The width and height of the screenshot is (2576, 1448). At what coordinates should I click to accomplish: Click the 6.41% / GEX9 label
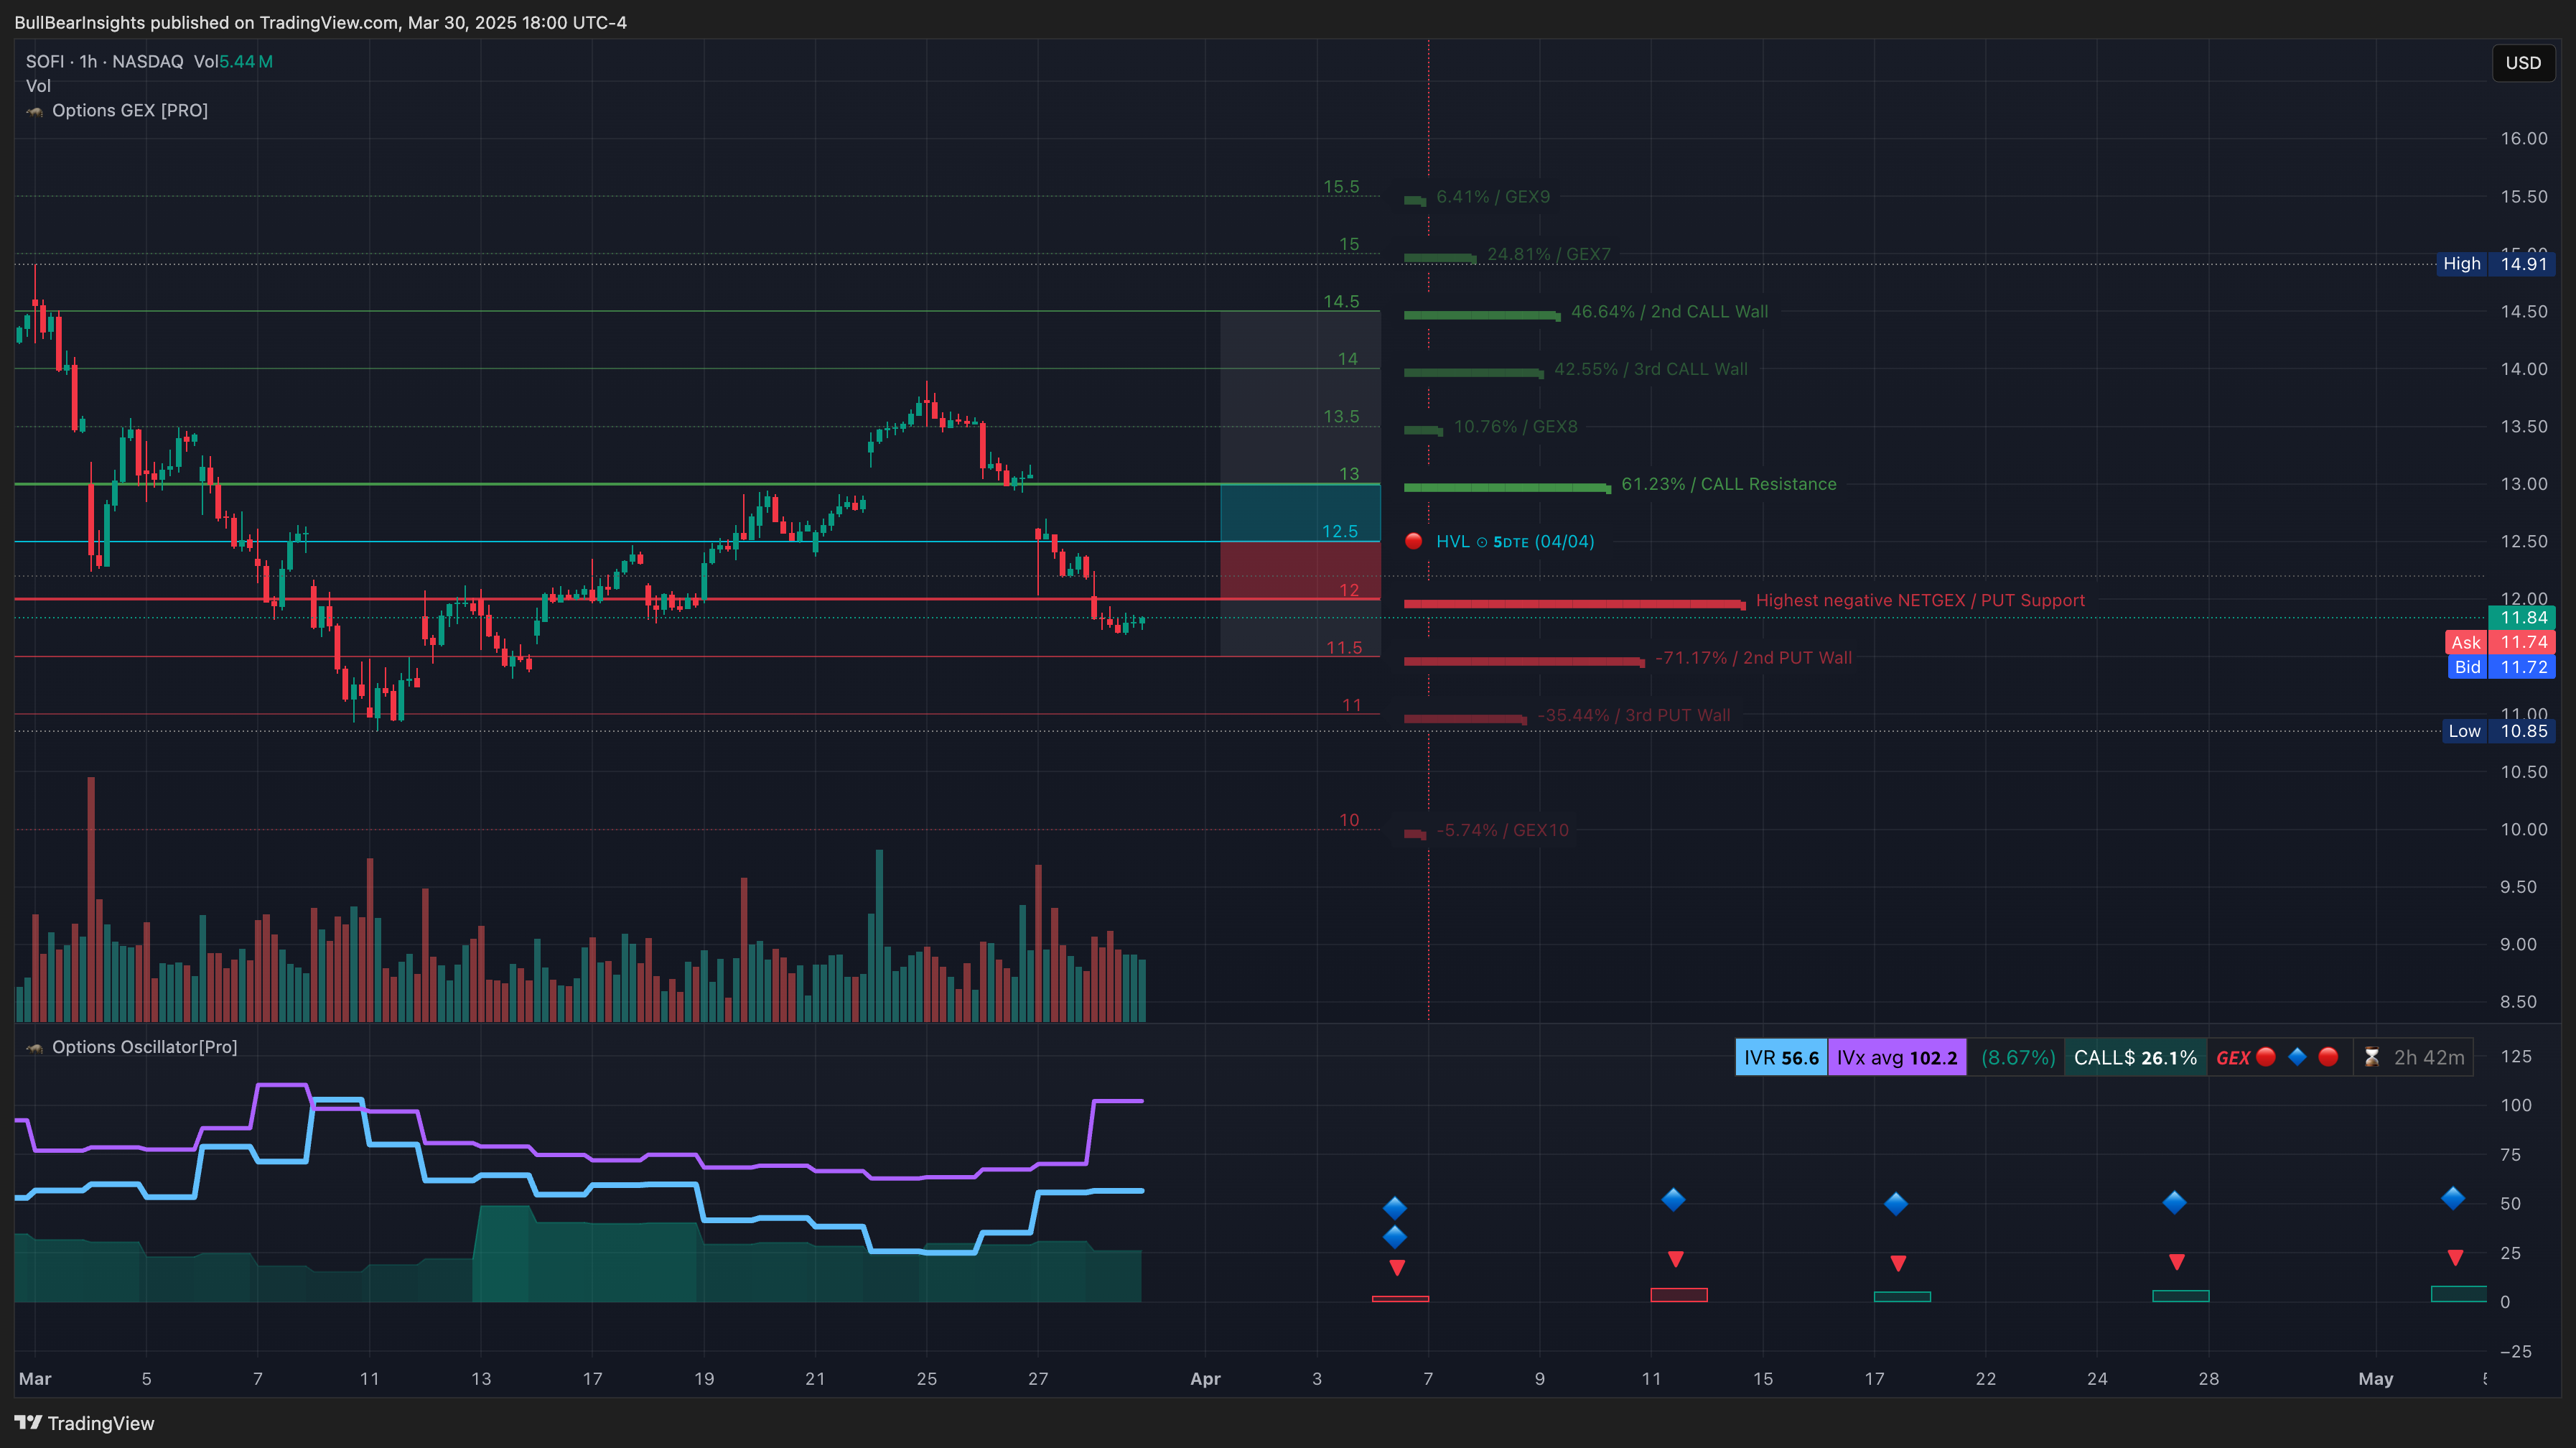click(1493, 197)
